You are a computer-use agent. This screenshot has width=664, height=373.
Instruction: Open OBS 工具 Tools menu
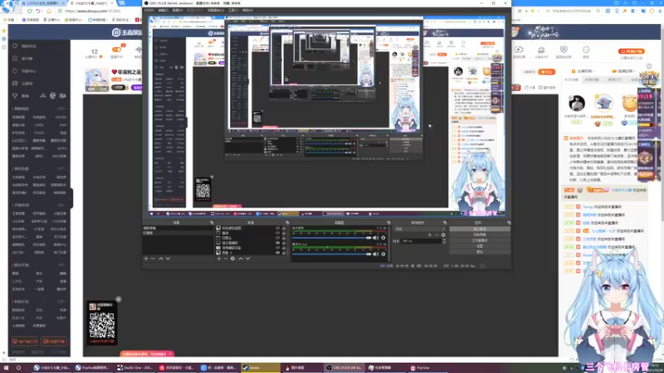coord(233,10)
